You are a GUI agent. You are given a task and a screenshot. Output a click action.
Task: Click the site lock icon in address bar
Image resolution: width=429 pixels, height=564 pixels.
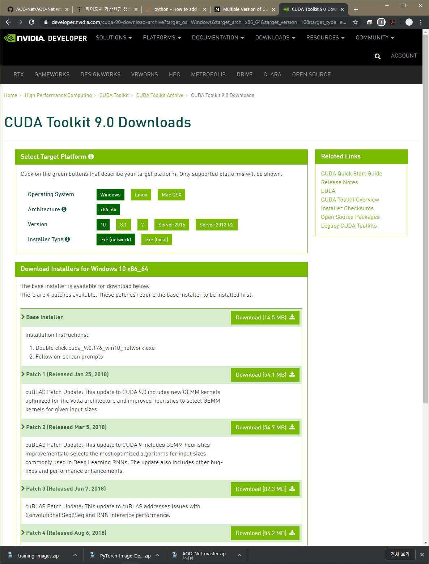click(x=46, y=22)
